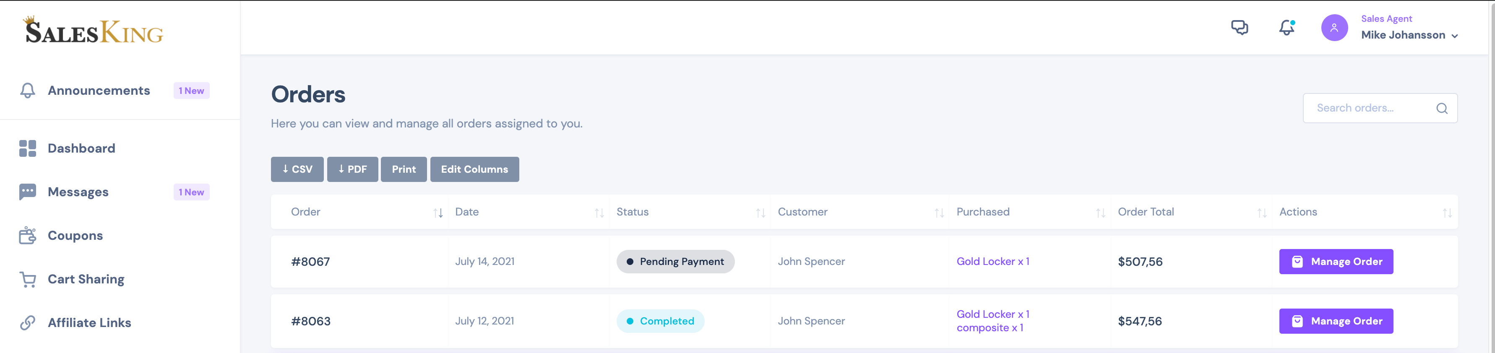
Task: Open the Affiliate Links chain icon
Action: tap(27, 322)
